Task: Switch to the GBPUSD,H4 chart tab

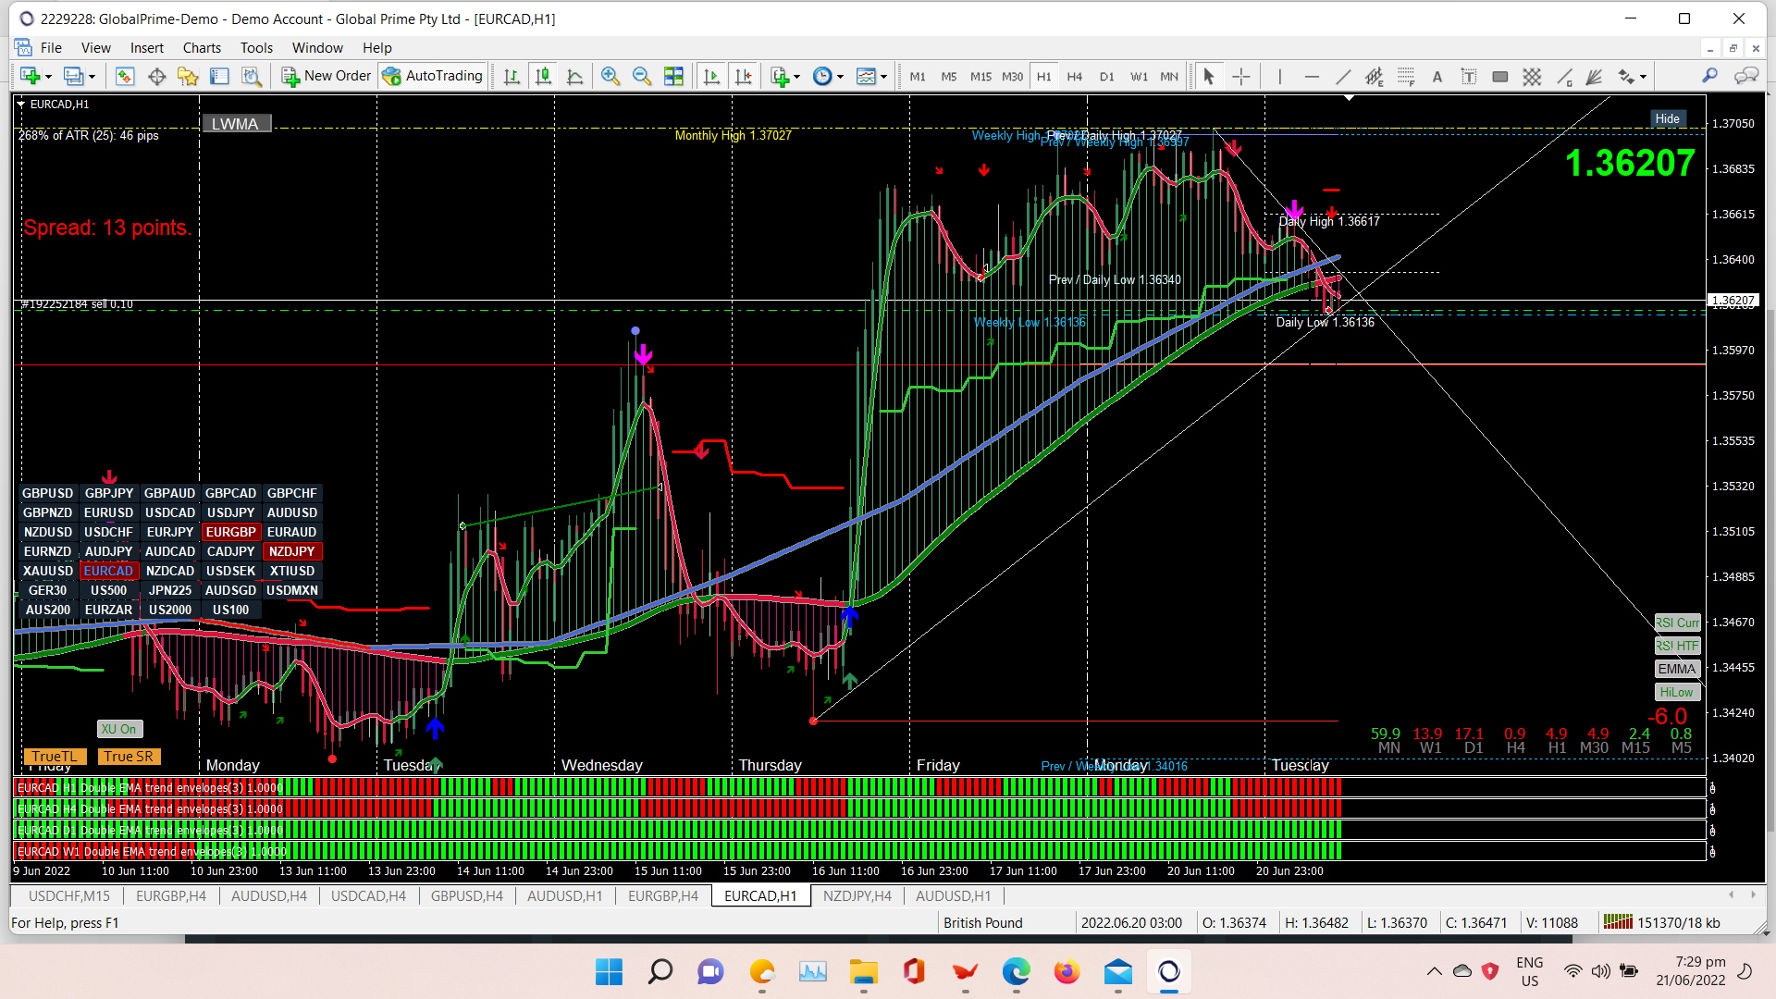Action: [x=466, y=895]
